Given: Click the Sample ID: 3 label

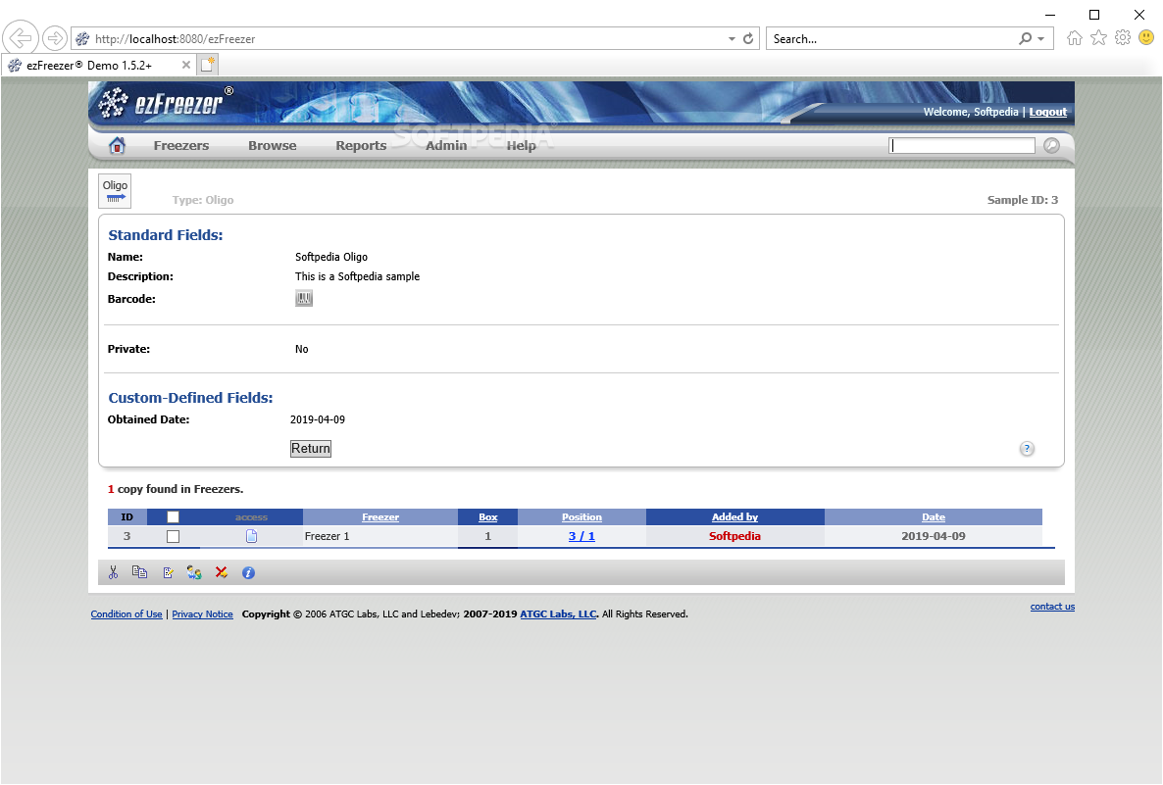Looking at the screenshot, I should click(x=1022, y=200).
